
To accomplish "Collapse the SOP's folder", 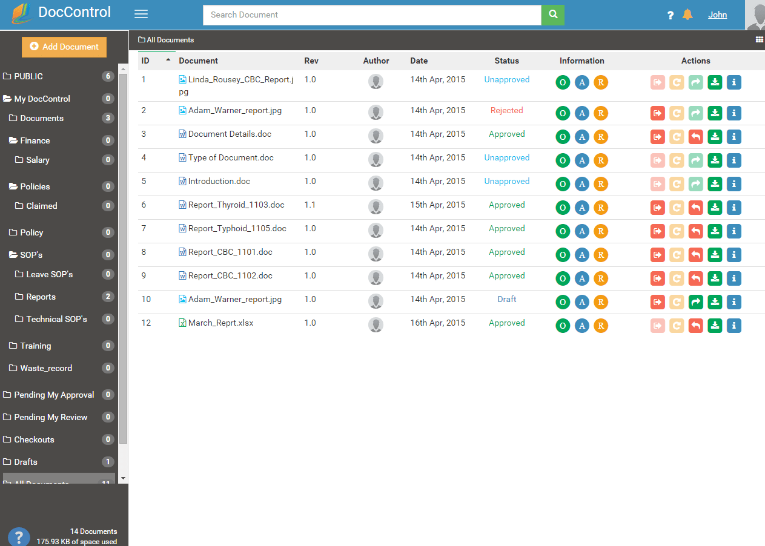I will click(13, 255).
